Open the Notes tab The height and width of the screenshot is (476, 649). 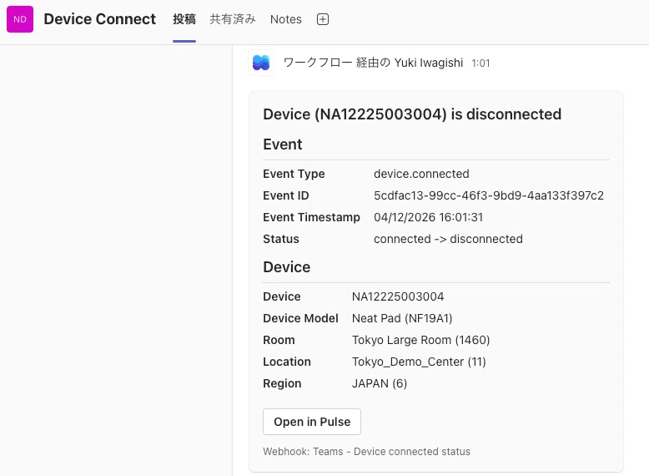[286, 19]
